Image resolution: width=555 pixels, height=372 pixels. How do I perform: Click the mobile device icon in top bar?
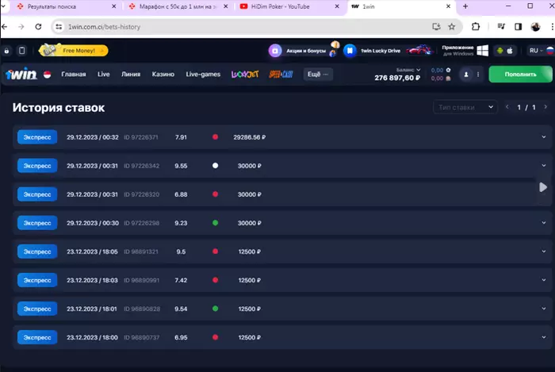pos(22,51)
